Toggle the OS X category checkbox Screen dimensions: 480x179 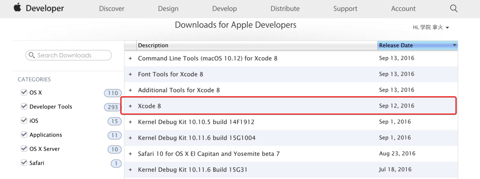point(24,93)
